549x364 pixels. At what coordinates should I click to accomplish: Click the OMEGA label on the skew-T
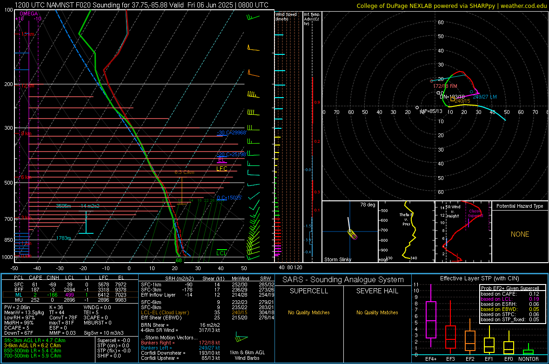(x=29, y=13)
